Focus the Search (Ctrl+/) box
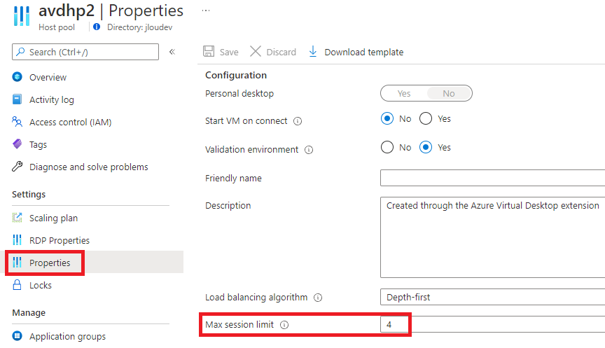The image size is (605, 348). coord(85,52)
